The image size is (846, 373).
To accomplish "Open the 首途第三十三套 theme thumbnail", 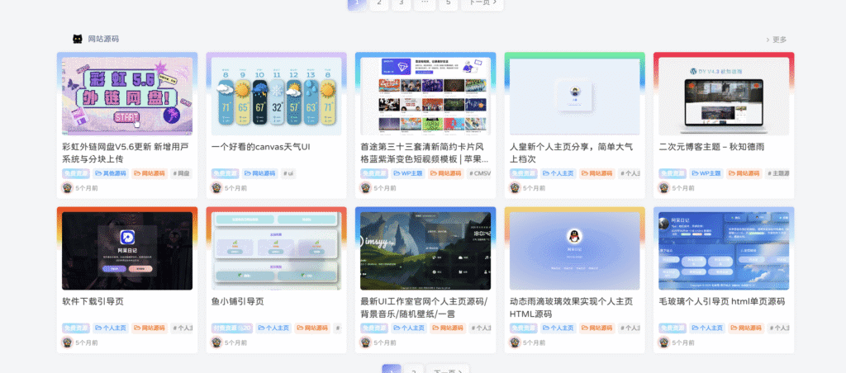I will [425, 97].
